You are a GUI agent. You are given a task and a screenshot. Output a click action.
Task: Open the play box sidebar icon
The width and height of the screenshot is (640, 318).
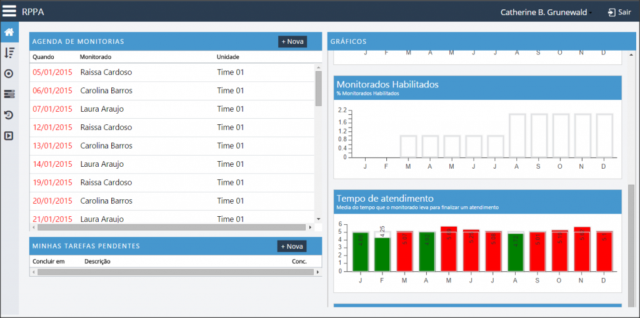pyautogui.click(x=9, y=136)
